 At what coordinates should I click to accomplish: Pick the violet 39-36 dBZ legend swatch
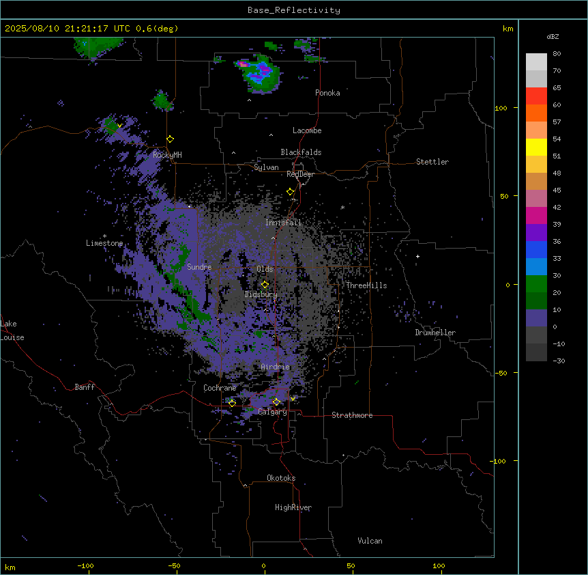click(x=536, y=233)
